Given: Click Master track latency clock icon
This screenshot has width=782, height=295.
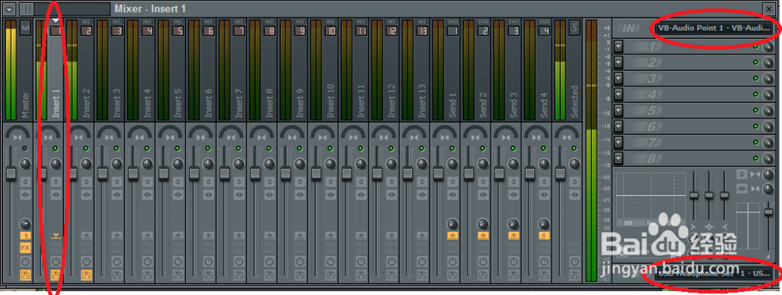Looking at the screenshot, I should pyautogui.click(x=26, y=261).
